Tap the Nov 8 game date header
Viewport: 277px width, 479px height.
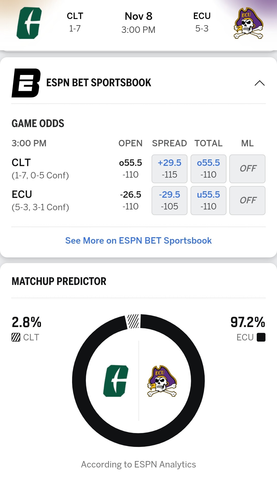click(138, 16)
